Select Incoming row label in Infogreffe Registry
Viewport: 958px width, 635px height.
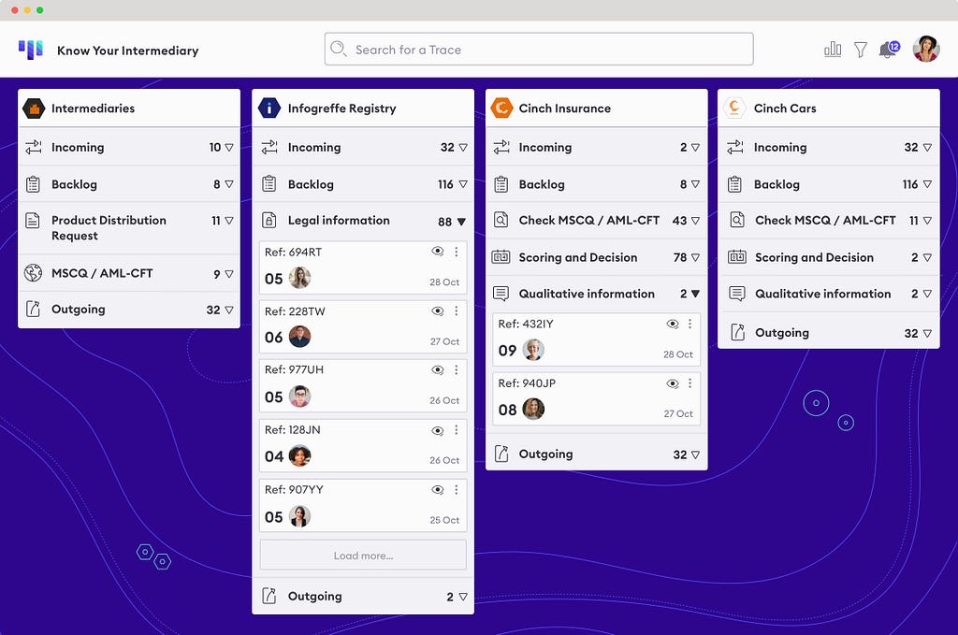[x=314, y=147]
